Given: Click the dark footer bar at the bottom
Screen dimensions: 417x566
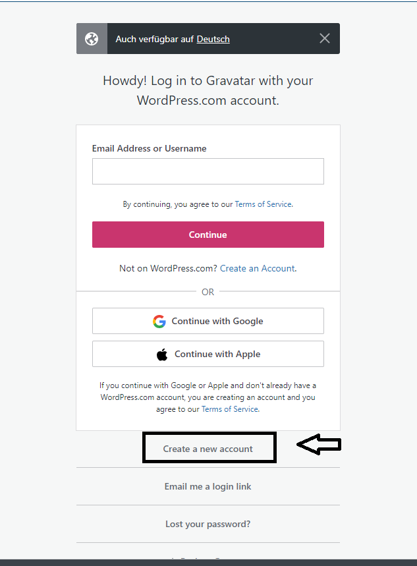Looking at the screenshot, I should pos(208,562).
